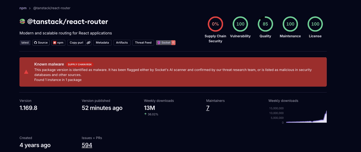Go to npm in the breadcrumb
361x152 pixels.
pos(23,8)
